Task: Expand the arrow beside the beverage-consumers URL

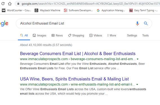Action: coord(137,59)
